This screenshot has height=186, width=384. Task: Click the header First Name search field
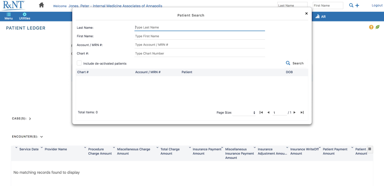click(x=328, y=5)
